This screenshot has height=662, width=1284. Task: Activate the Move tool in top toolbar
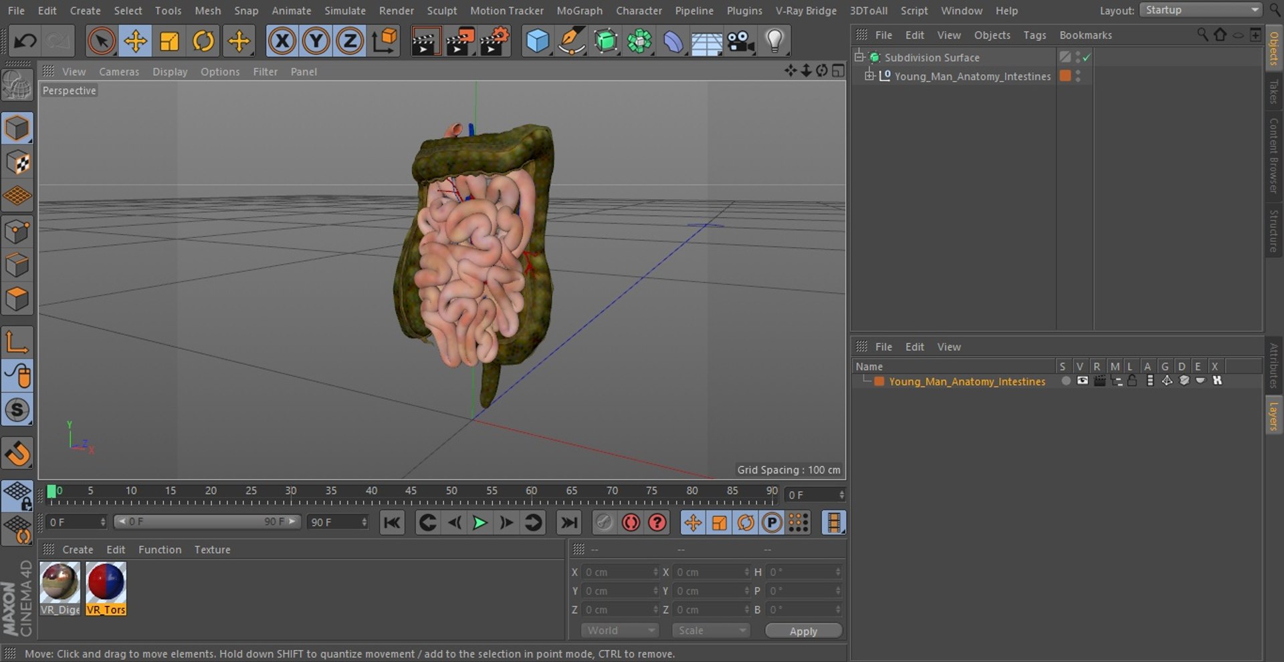[x=135, y=41]
